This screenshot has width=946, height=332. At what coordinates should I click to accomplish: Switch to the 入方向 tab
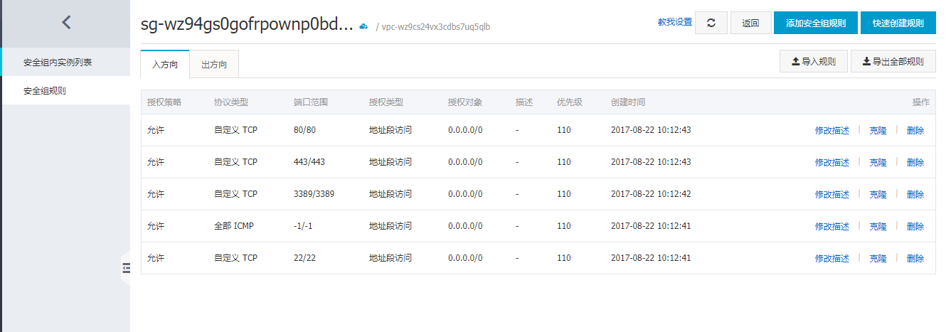(x=165, y=65)
